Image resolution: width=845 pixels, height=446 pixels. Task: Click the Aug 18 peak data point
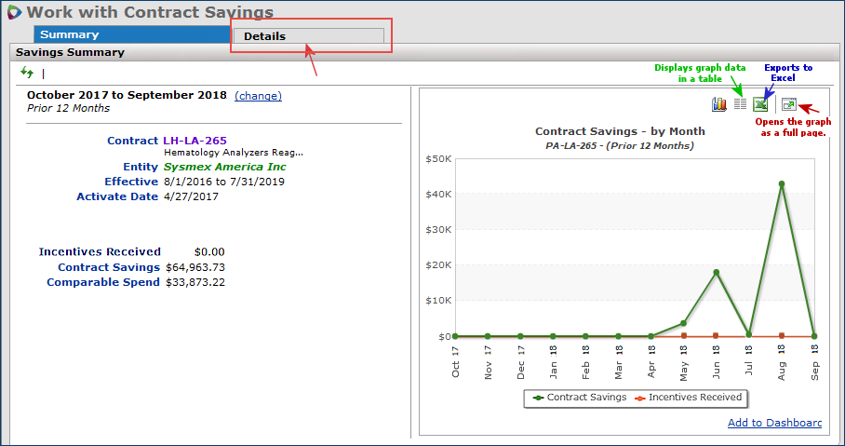pyautogui.click(x=782, y=184)
